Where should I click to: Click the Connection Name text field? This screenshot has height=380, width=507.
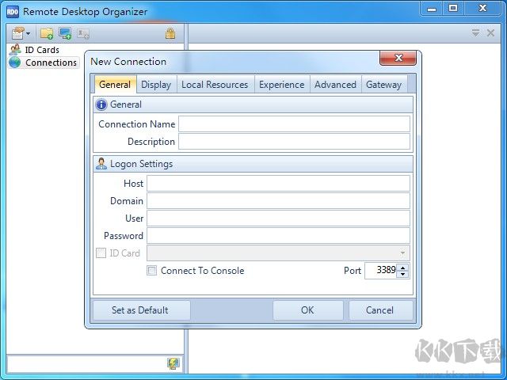pos(294,124)
